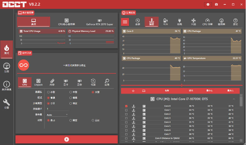Click the camera screenshot icon in title bar
The width and height of the screenshot is (246, 145).
click(x=216, y=4)
